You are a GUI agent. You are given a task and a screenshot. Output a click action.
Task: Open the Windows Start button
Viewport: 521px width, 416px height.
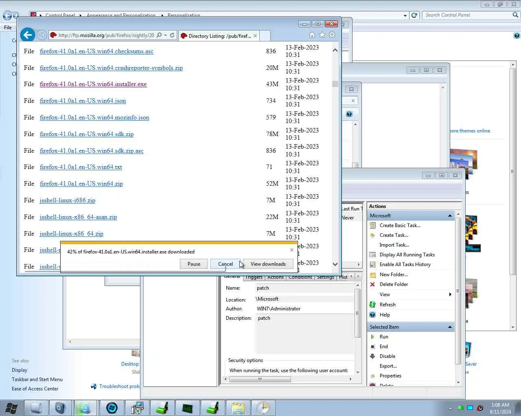click(x=11, y=408)
